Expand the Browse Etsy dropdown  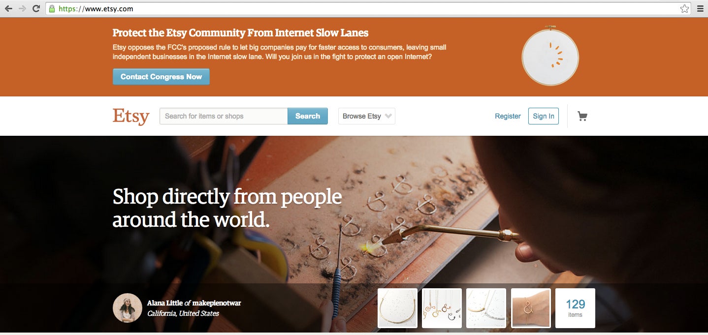[367, 116]
